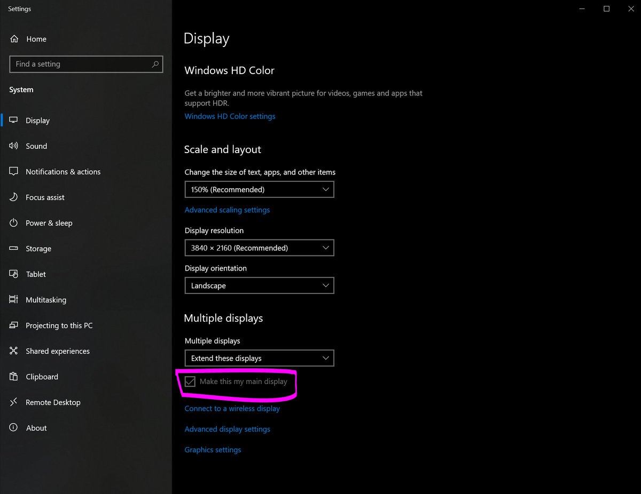Image resolution: width=641 pixels, height=494 pixels.
Task: Click the Windows HD Color heading
Action: click(229, 70)
